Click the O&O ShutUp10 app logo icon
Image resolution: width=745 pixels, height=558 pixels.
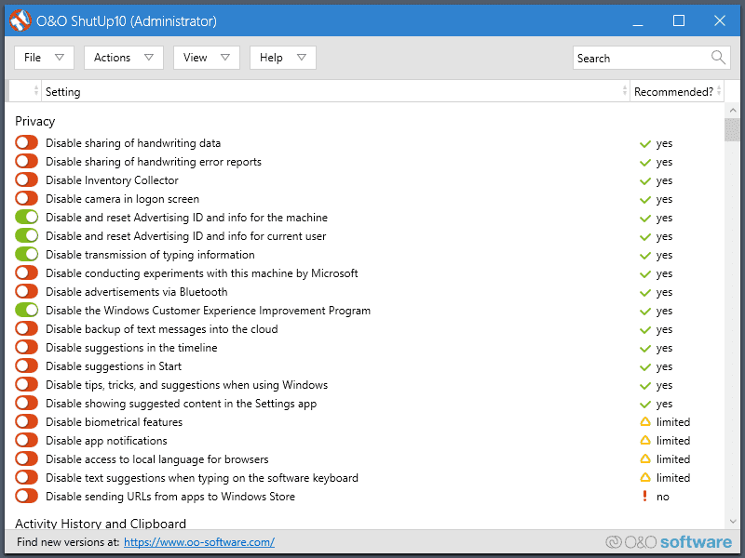[x=20, y=20]
